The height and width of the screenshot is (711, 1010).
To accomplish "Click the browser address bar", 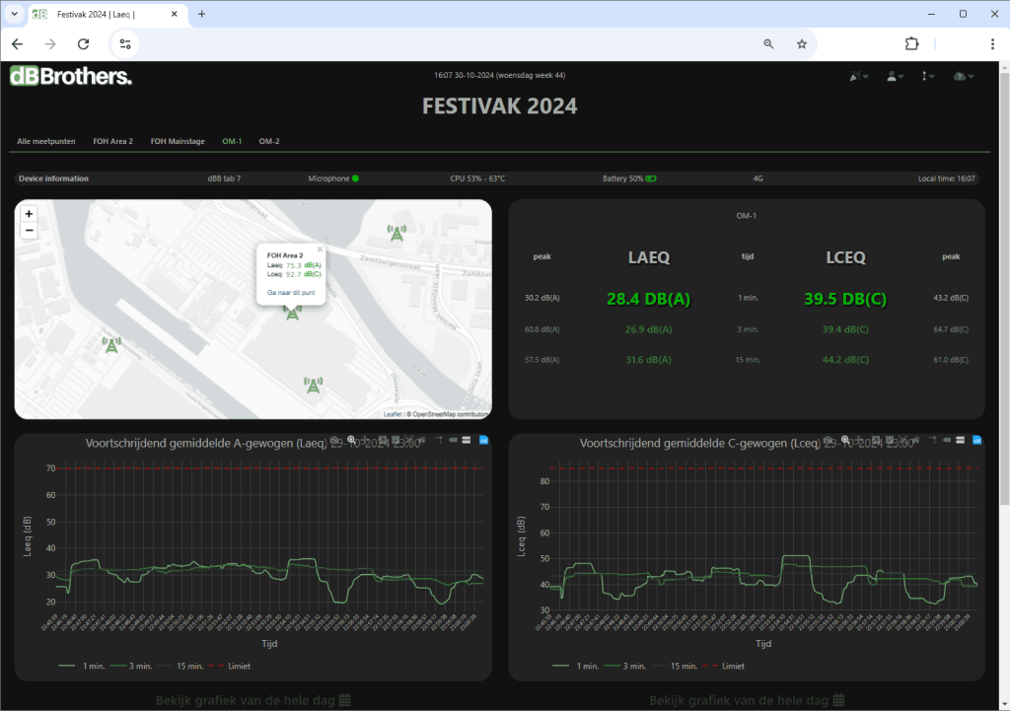I will (x=444, y=43).
